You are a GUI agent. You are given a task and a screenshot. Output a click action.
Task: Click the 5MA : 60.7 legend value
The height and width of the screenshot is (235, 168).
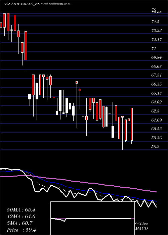point(19,223)
